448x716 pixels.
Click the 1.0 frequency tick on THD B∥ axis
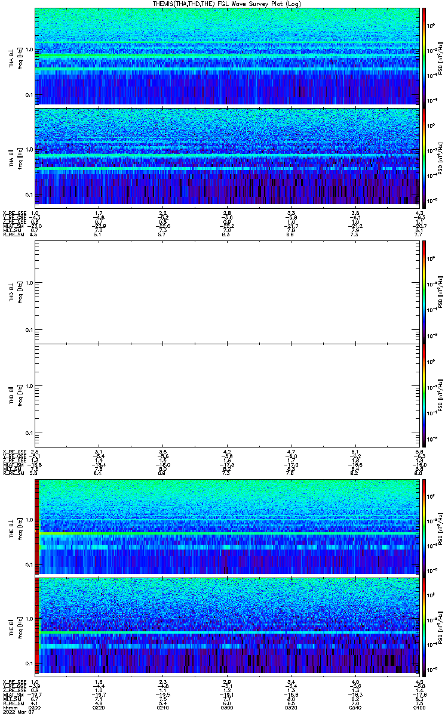coord(29,386)
